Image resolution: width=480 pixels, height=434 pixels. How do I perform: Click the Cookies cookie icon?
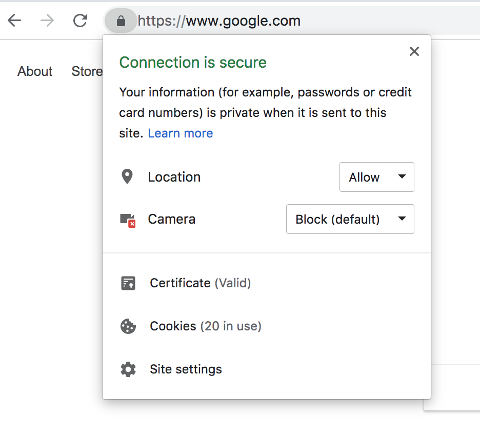point(128,326)
